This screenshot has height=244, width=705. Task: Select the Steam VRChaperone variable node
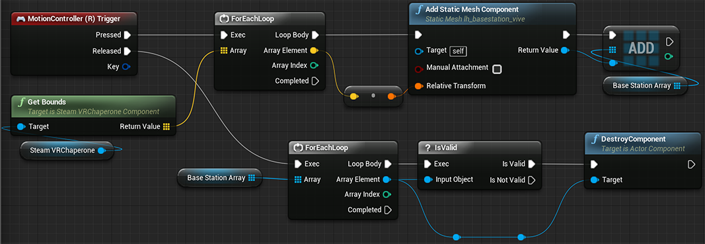click(66, 150)
